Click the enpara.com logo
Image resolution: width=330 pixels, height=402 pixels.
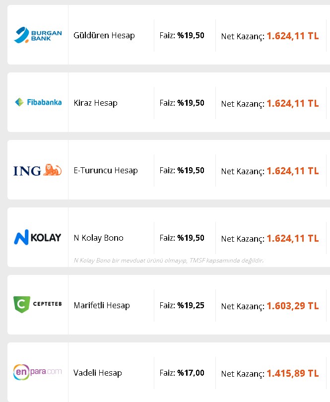click(x=37, y=372)
